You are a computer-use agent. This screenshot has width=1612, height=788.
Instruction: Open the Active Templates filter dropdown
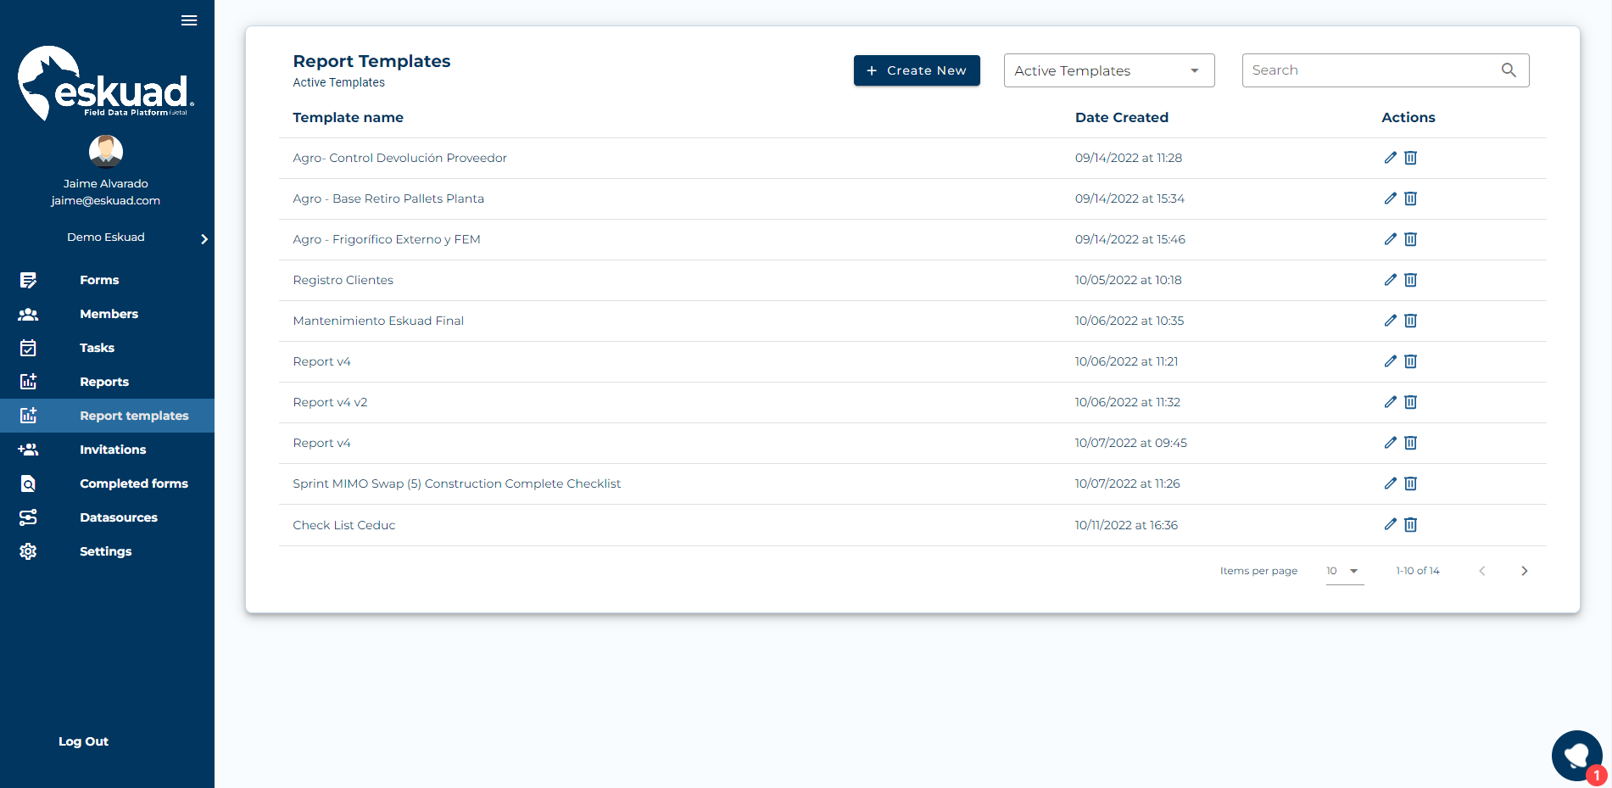[x=1108, y=70]
